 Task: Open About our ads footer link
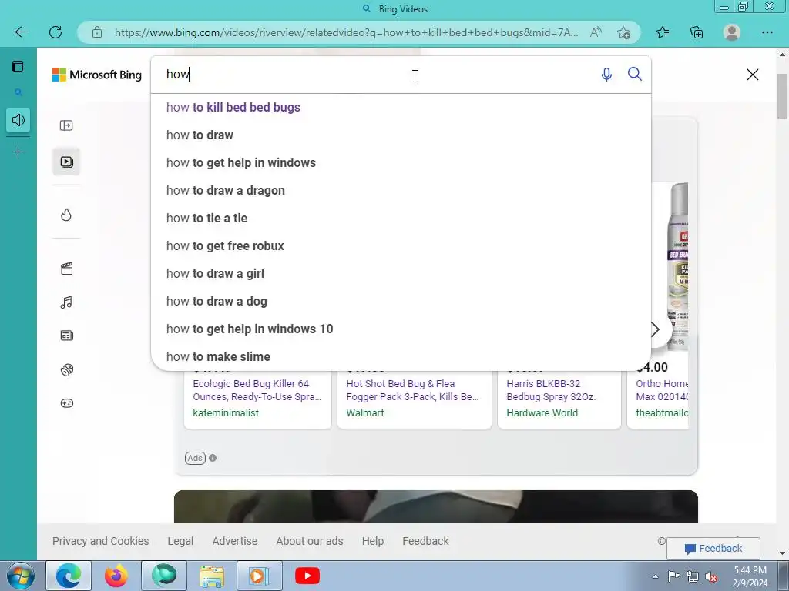tap(310, 541)
